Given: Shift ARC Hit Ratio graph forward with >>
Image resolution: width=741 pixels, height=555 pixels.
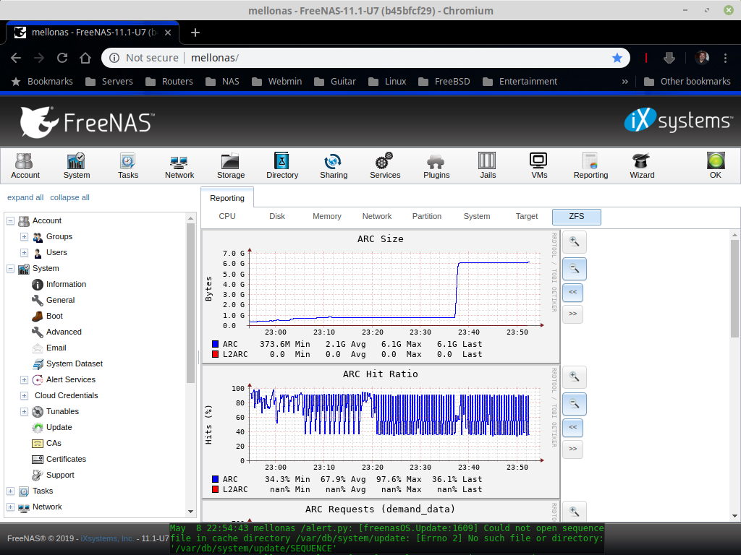Looking at the screenshot, I should point(573,449).
